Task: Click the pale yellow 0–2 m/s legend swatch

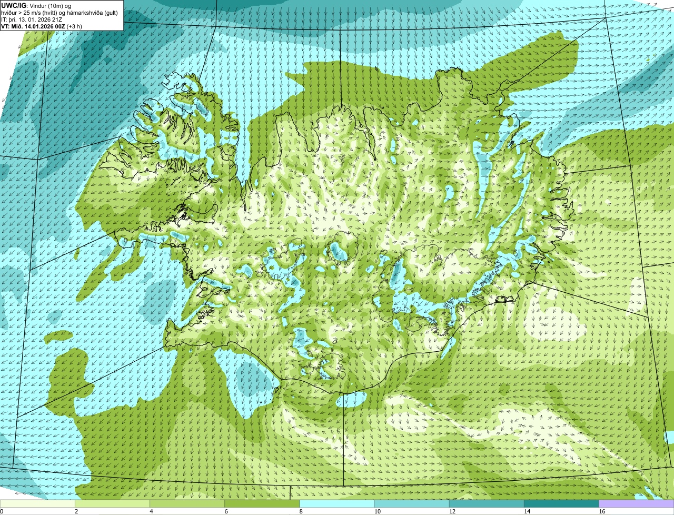Action: click(38, 504)
